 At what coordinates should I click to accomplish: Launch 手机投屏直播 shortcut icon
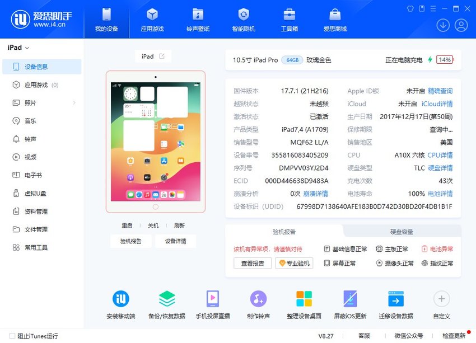tap(212, 299)
